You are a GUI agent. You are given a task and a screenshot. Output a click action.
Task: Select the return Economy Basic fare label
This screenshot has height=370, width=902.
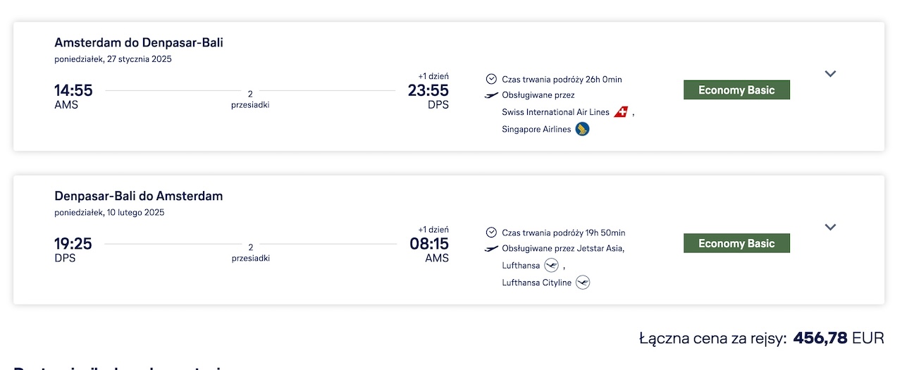point(736,243)
